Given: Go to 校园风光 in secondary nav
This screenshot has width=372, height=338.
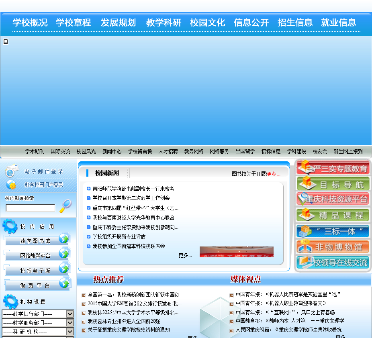Looking at the screenshot, I should (86, 151).
